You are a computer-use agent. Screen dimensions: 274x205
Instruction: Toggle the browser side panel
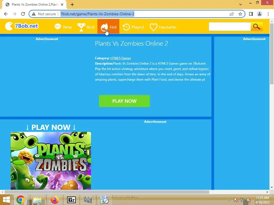tap(251, 14)
